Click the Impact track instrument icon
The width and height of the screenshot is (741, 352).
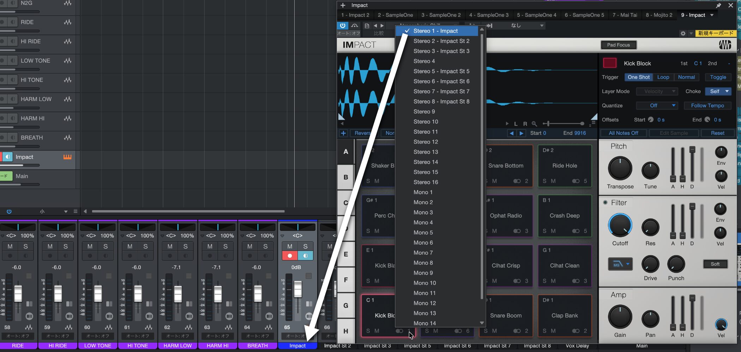tap(67, 157)
